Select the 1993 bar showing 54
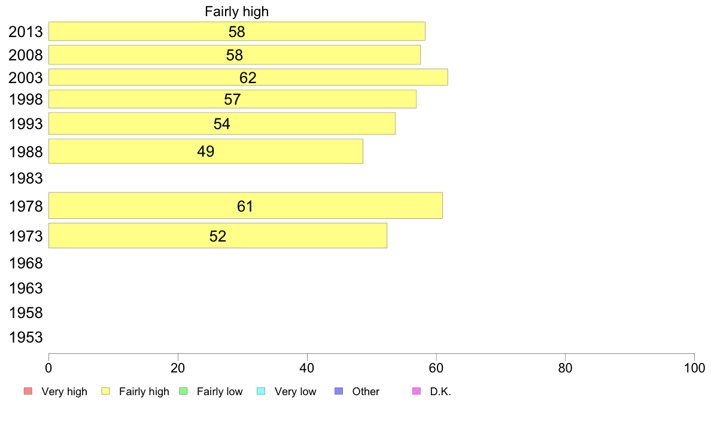 coord(221,124)
